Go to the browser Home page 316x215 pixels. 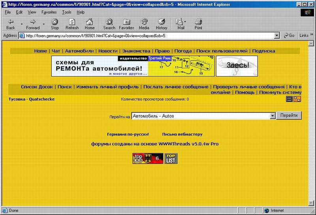coord(90,24)
